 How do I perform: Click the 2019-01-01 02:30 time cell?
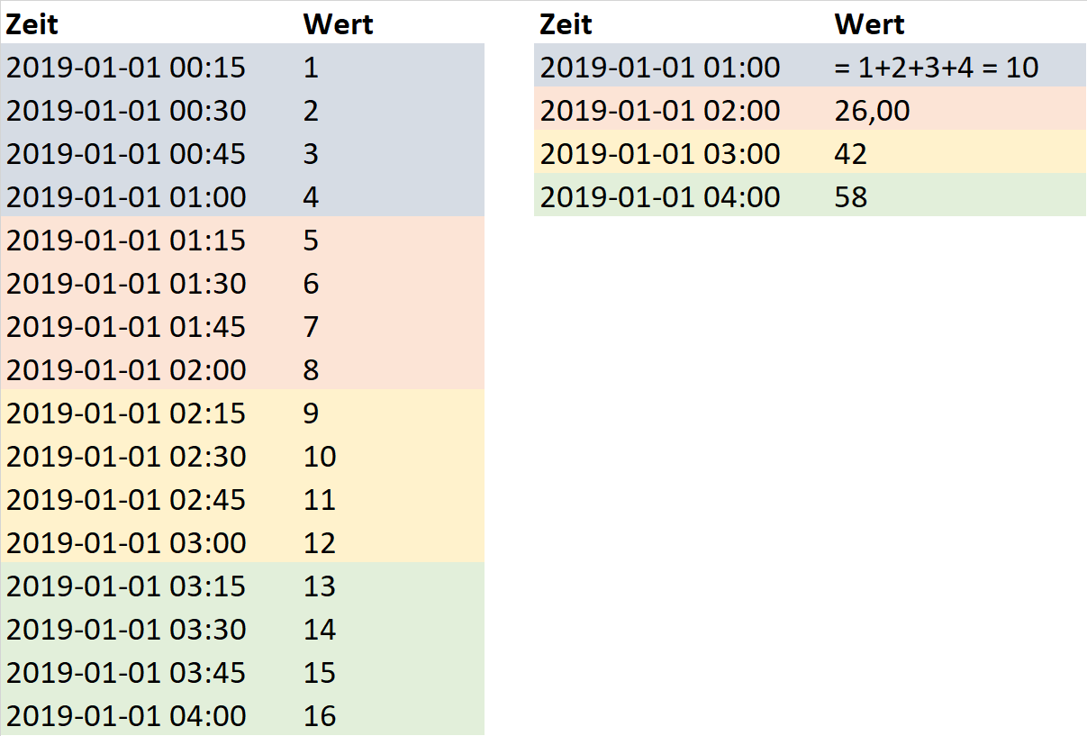point(126,457)
